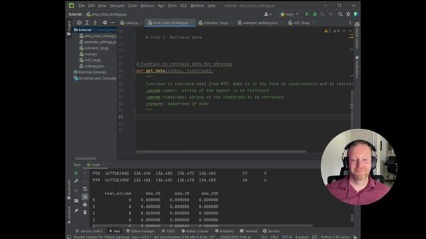Toggle the Project tool window side tab

click(x=69, y=28)
